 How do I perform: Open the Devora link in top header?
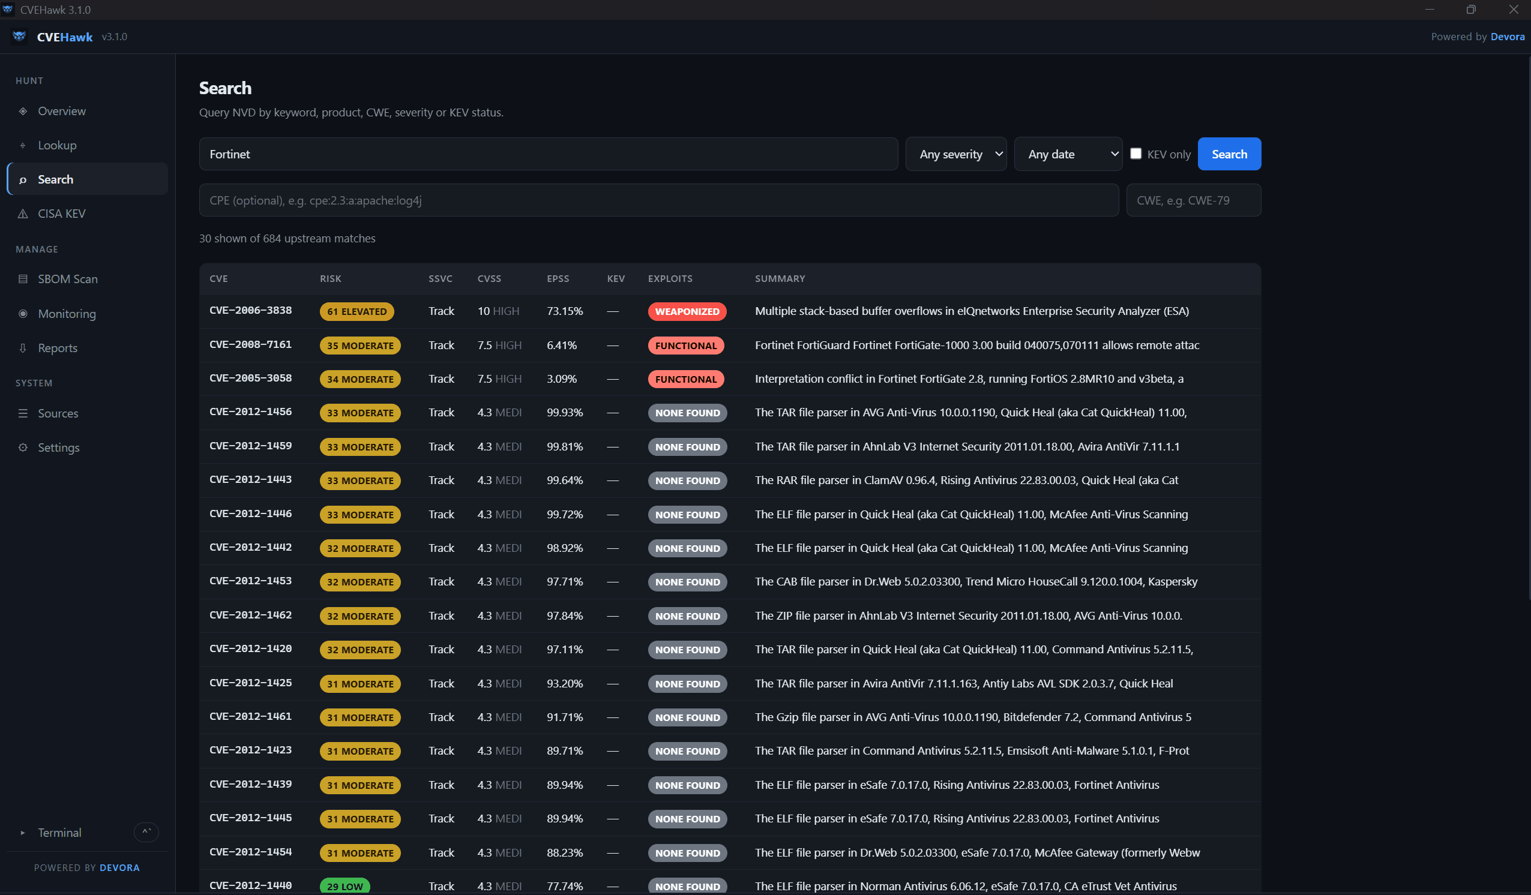[x=1508, y=37]
